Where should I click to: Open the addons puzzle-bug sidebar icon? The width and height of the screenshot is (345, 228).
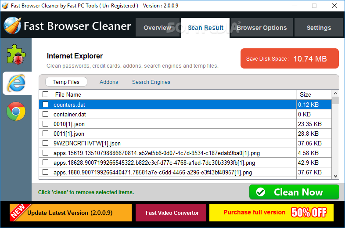point(16,54)
